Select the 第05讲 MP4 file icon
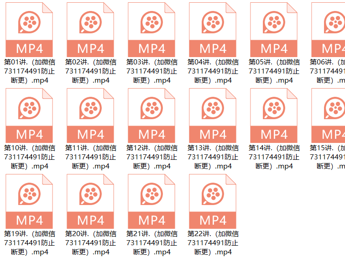345x258 pixels. (274, 30)
